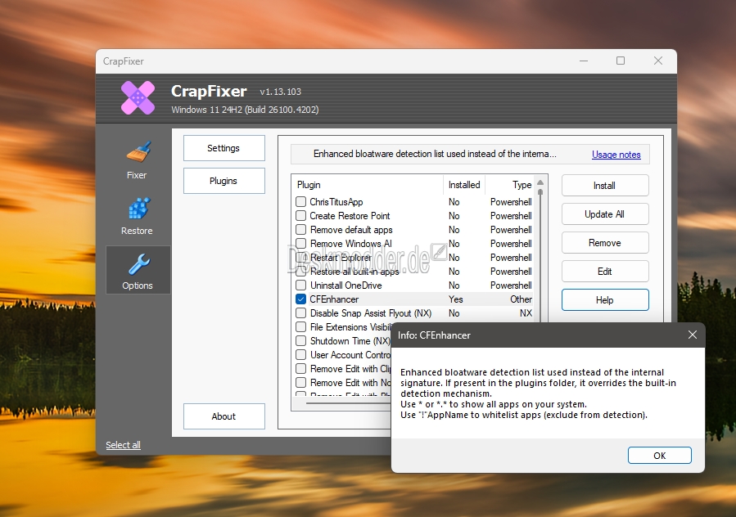Click the plugin list vertical scrollbar thumb
Screen dimensions: 736x517
(540, 256)
